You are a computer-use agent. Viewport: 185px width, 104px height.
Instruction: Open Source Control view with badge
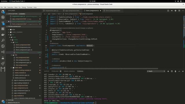click(3, 23)
